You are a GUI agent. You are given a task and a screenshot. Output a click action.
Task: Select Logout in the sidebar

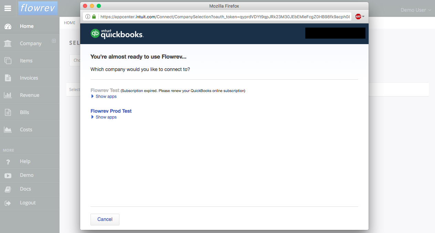30,203
